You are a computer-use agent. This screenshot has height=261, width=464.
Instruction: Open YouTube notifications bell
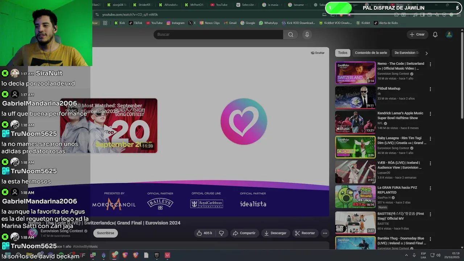pyautogui.click(x=435, y=34)
